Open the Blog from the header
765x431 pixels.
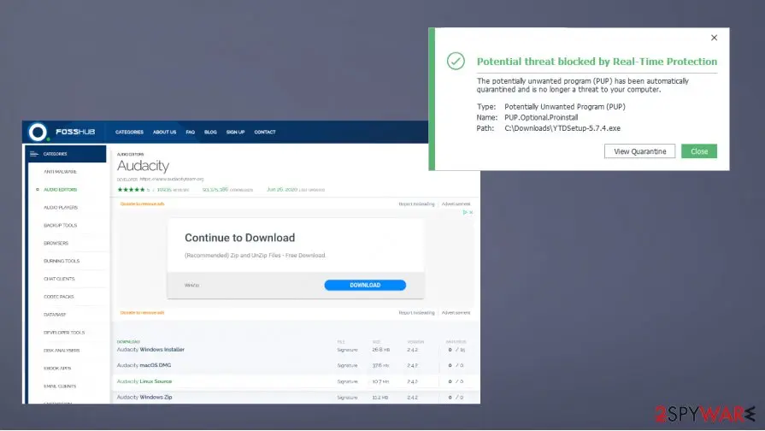coord(210,132)
